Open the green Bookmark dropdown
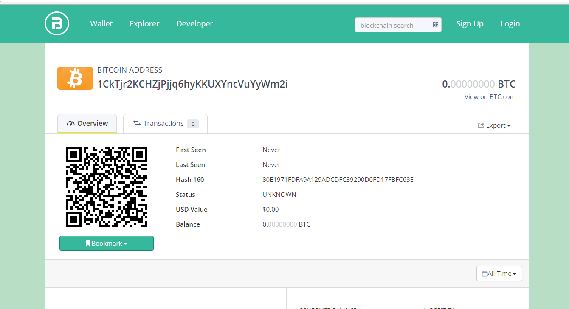This screenshot has width=569, height=309. pyautogui.click(x=107, y=244)
